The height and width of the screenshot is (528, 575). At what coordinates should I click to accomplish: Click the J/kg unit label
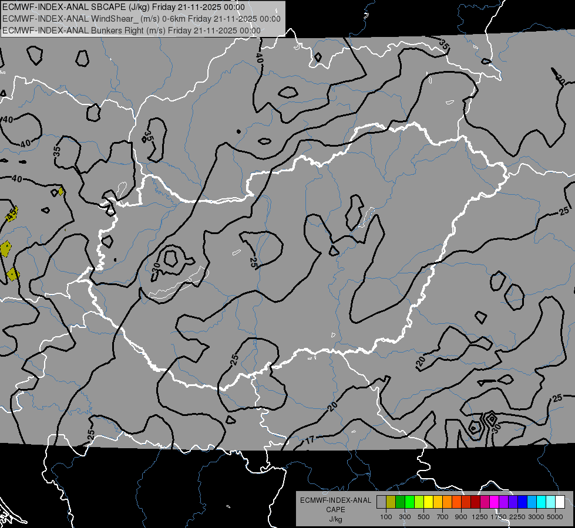click(x=335, y=519)
